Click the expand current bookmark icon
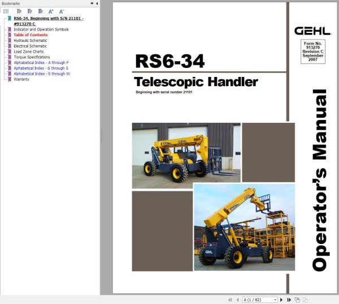This screenshot has height=304, width=339. [19, 11]
